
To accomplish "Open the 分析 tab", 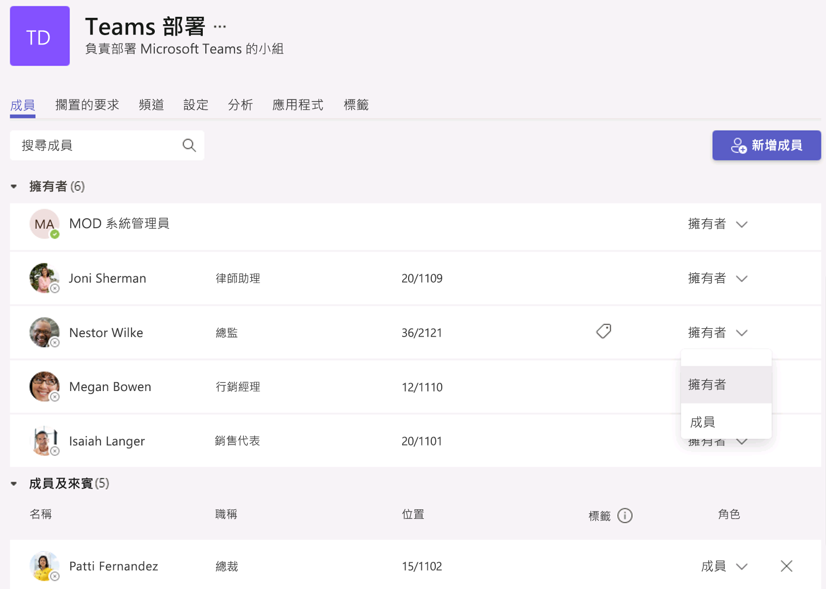I will coord(240,105).
